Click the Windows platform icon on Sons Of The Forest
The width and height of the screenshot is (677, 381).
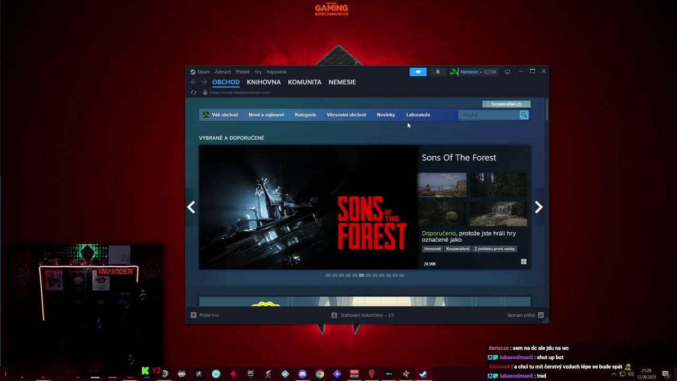point(524,261)
